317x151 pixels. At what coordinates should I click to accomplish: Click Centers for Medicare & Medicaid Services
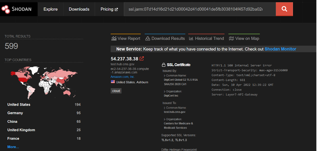coord(178,126)
